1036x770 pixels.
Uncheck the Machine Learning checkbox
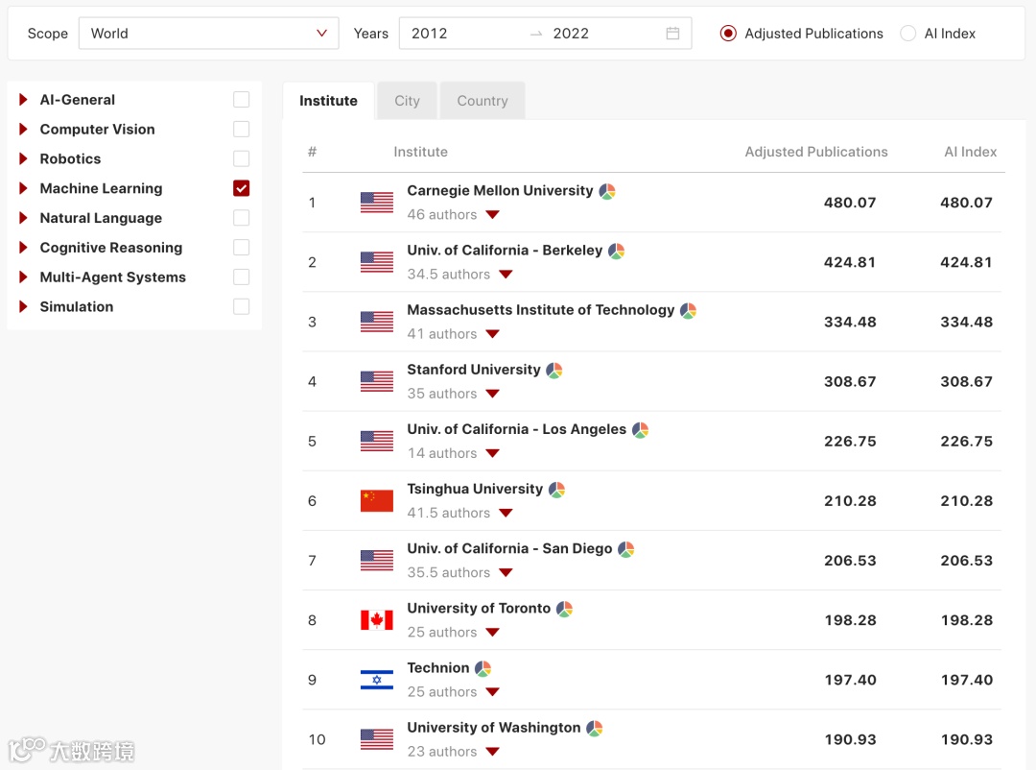click(x=241, y=188)
